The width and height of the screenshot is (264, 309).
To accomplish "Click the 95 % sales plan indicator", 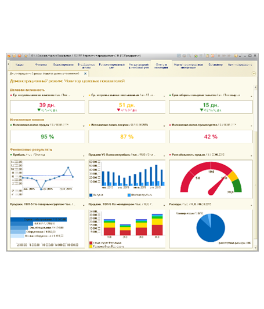I will [x=48, y=137].
